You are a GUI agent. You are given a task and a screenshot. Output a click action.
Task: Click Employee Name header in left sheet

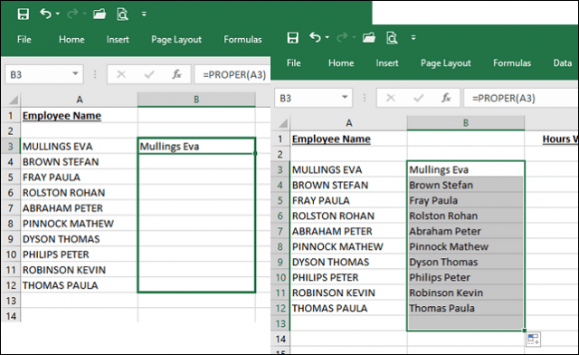62,116
